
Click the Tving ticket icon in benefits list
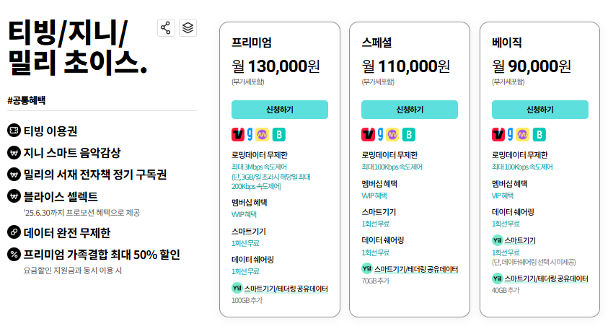coord(14,131)
